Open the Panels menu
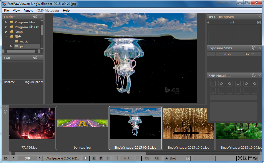This screenshot has width=264, height=163. click(x=28, y=11)
